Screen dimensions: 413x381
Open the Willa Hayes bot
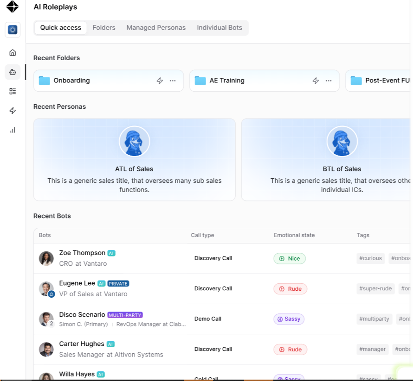pyautogui.click(x=222, y=373)
